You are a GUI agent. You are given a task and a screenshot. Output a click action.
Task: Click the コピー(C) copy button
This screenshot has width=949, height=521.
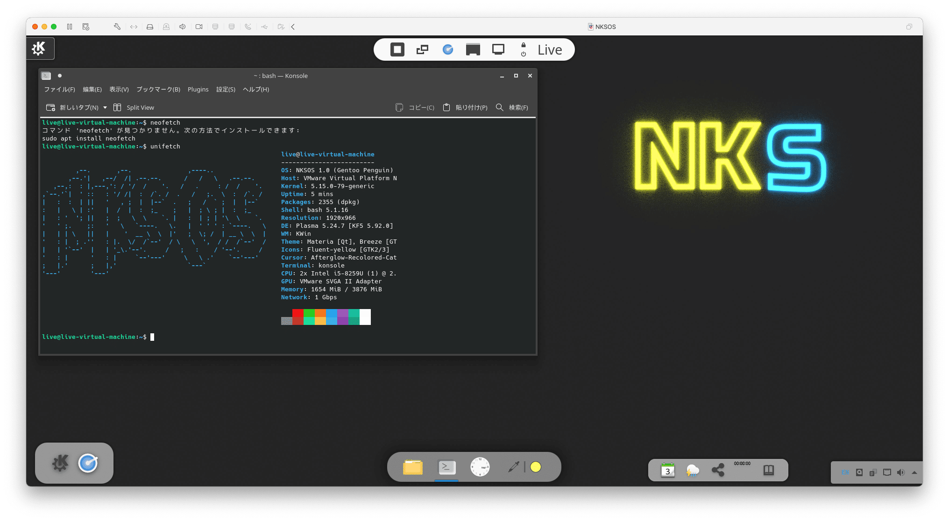pyautogui.click(x=415, y=107)
